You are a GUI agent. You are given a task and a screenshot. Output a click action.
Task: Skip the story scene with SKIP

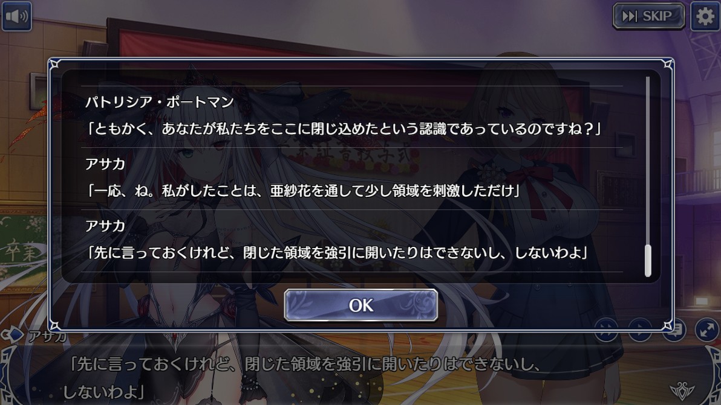[649, 16]
